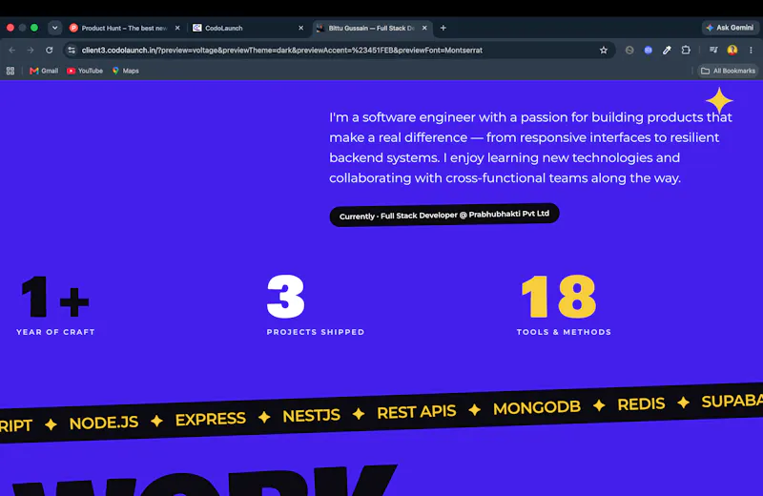
Task: View site information icon in address bar
Action: [72, 51]
